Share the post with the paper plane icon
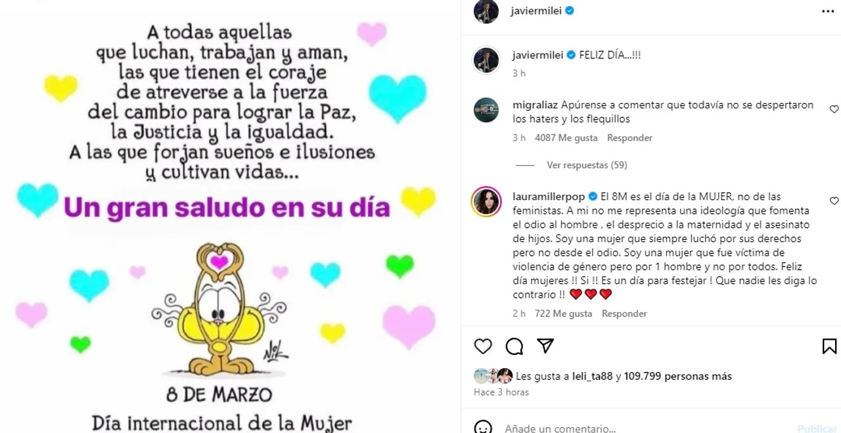The width and height of the screenshot is (841, 433). (545, 346)
